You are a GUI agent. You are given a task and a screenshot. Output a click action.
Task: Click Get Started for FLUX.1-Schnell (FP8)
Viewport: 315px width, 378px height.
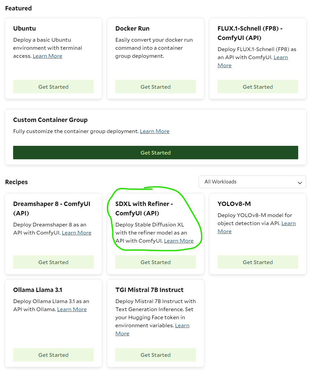pyautogui.click(x=258, y=87)
